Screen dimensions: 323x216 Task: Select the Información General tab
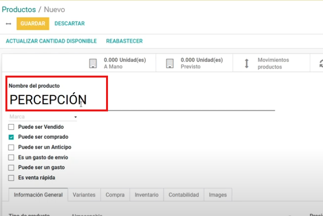pyautogui.click(x=38, y=194)
